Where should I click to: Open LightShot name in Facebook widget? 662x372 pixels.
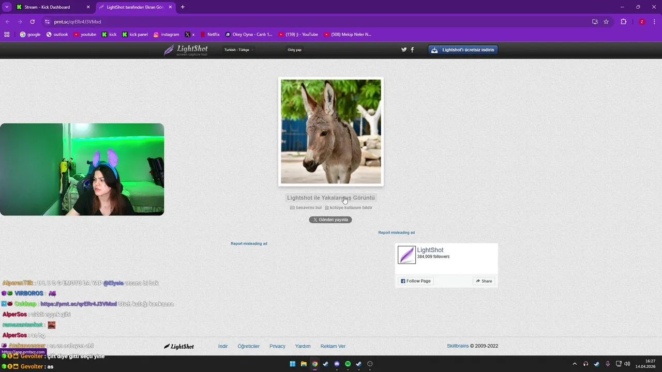430,250
